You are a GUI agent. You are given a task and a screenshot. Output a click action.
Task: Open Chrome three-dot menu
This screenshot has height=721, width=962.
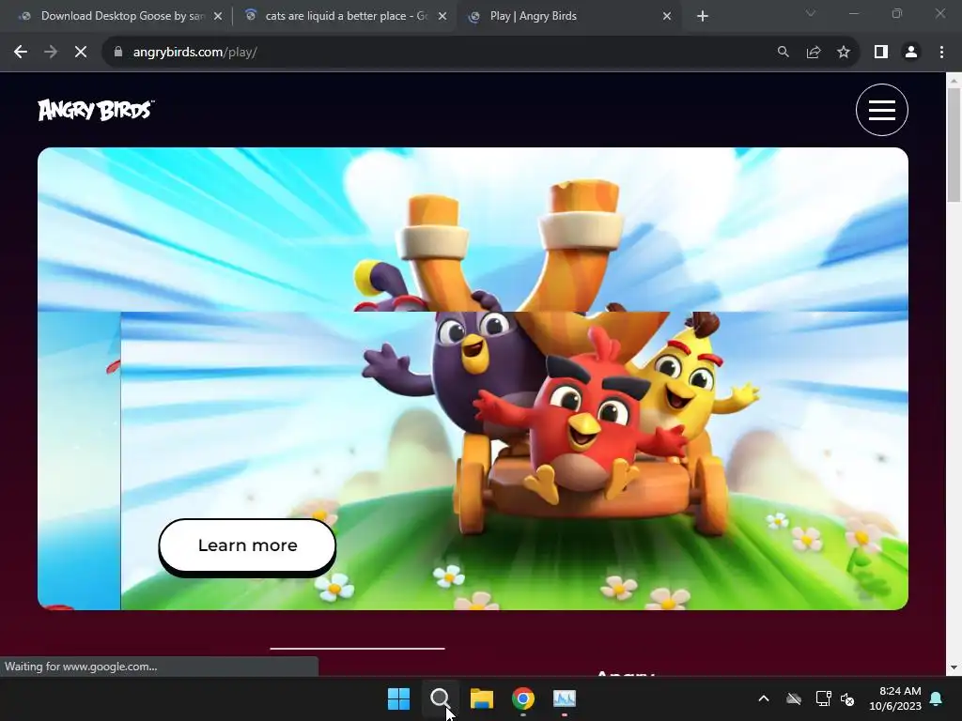(941, 53)
